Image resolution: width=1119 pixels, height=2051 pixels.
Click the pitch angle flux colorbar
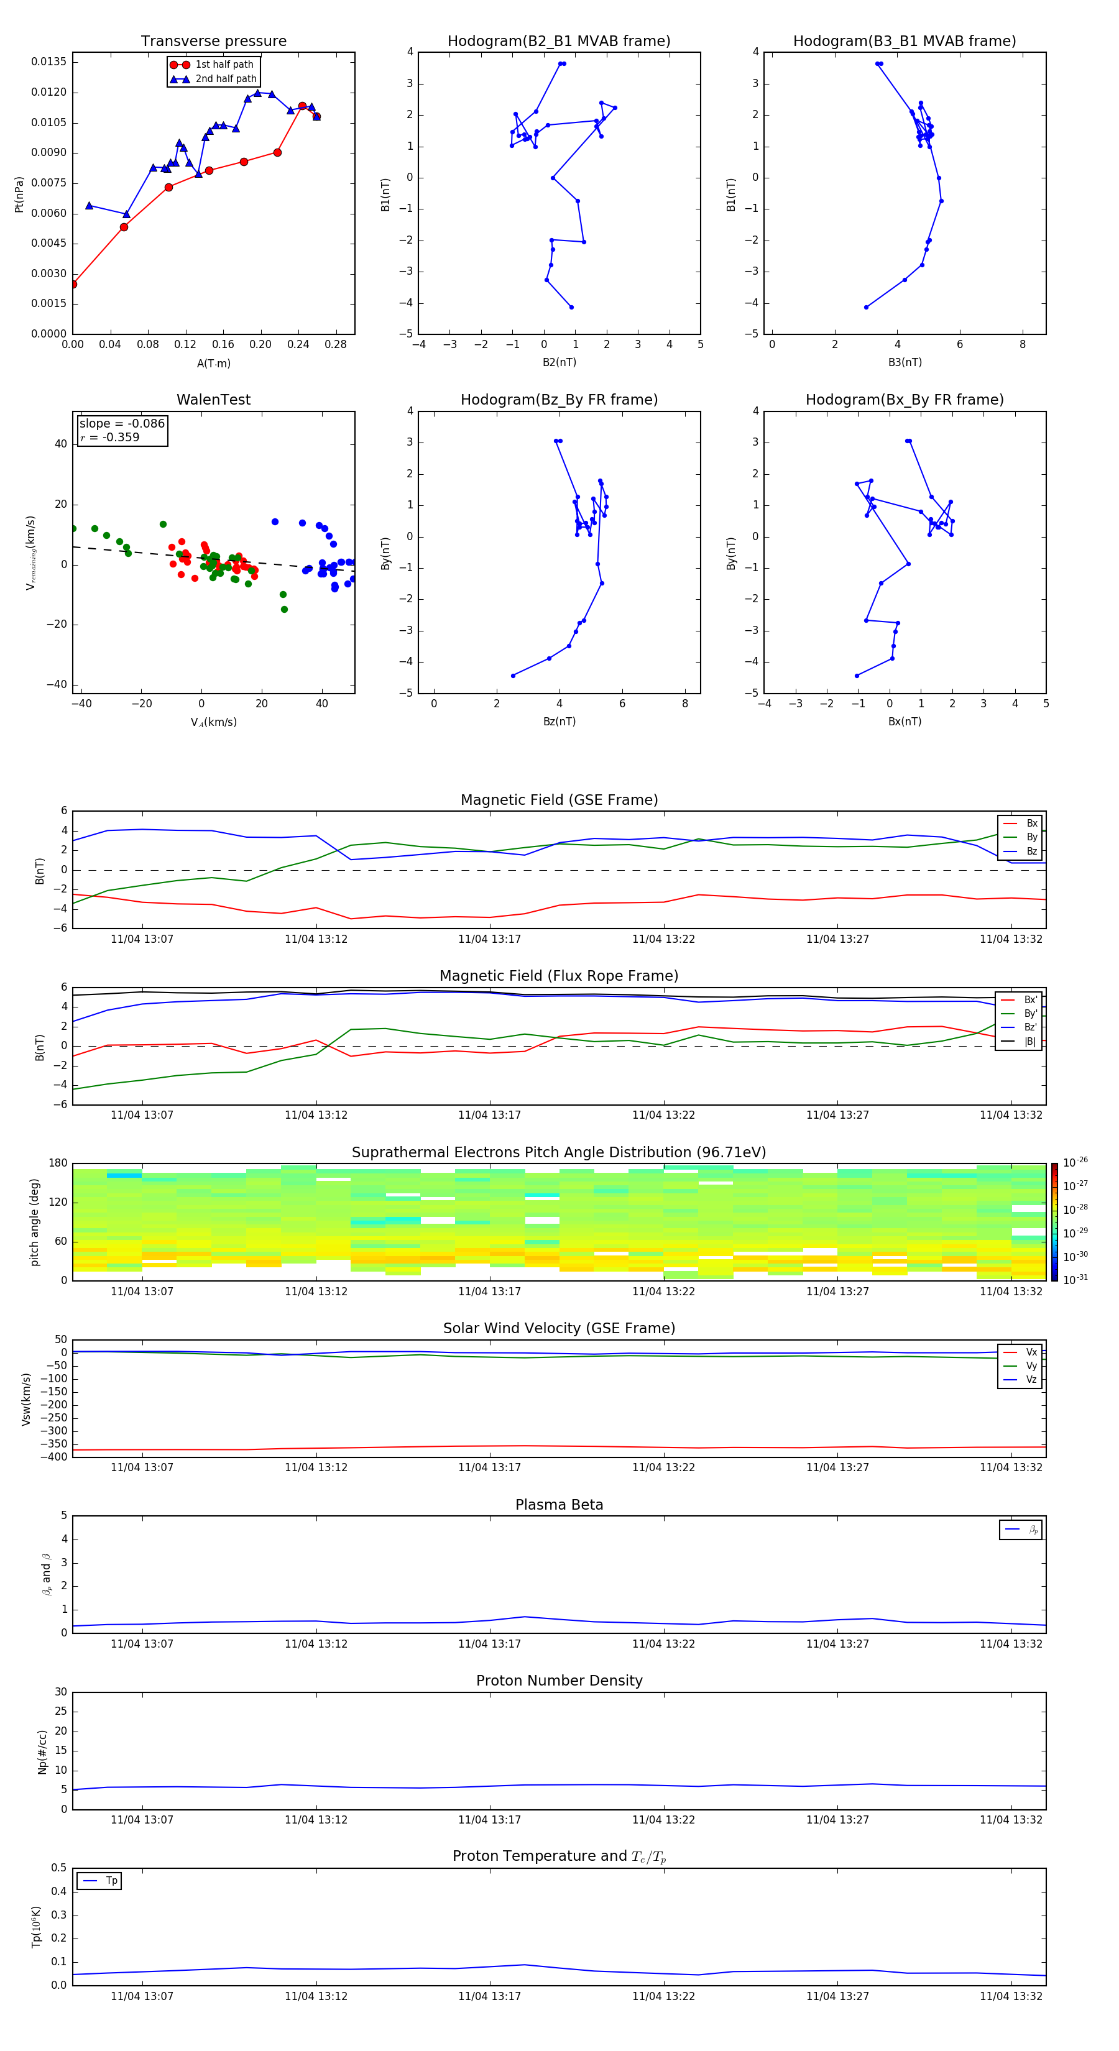(1054, 1222)
